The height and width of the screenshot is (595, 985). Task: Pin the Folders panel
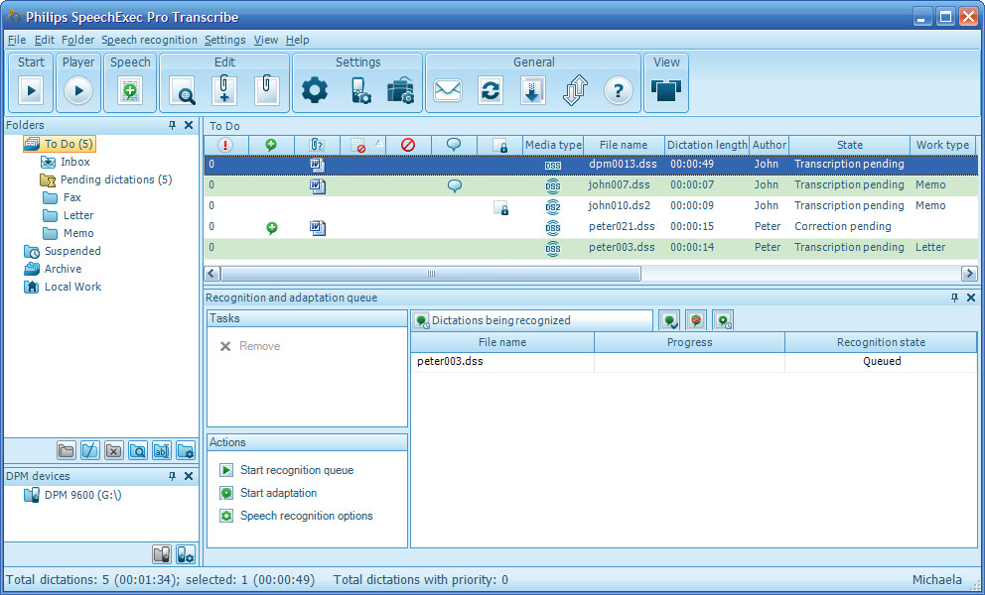[172, 125]
